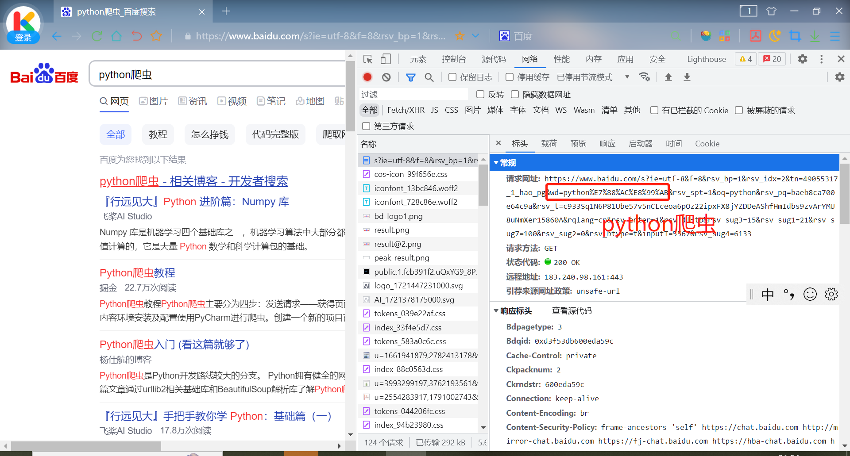The image size is (850, 456).
Task: Filter requests by Fetch/XHR
Action: [x=406, y=110]
